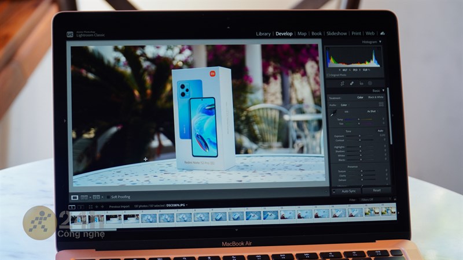This screenshot has height=260, width=463.
Task: Click second window display button 2
Action: tap(80, 207)
